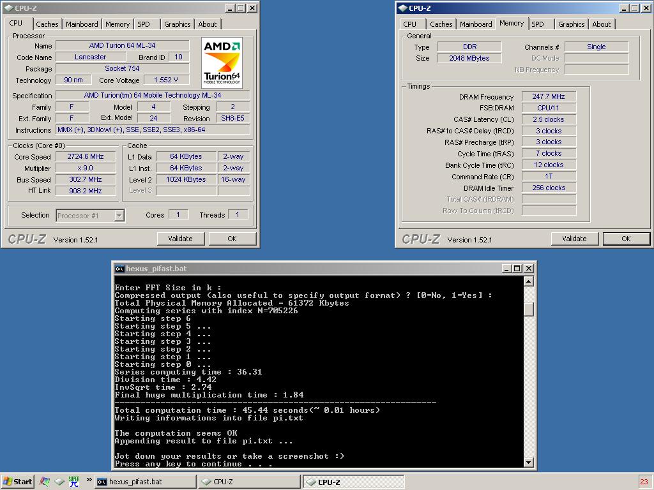
Task: Close the right CPU-Z window
Action: pyautogui.click(x=646, y=8)
